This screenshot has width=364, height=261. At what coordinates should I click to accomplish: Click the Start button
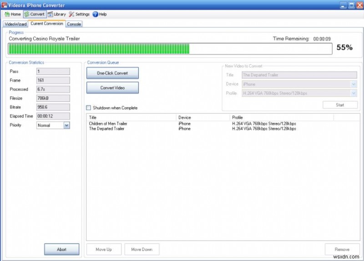(340, 105)
